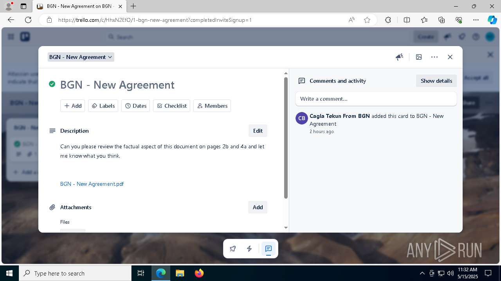Click the scroll down arrow in card panel
Viewport: 501px width, 281px height.
click(x=286, y=228)
